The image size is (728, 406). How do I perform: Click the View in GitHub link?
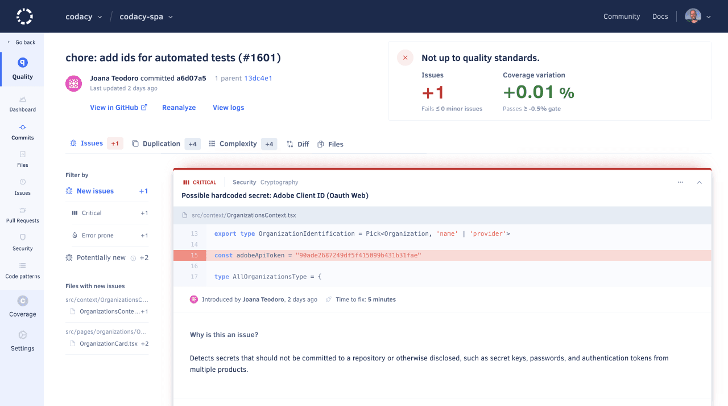(118, 107)
